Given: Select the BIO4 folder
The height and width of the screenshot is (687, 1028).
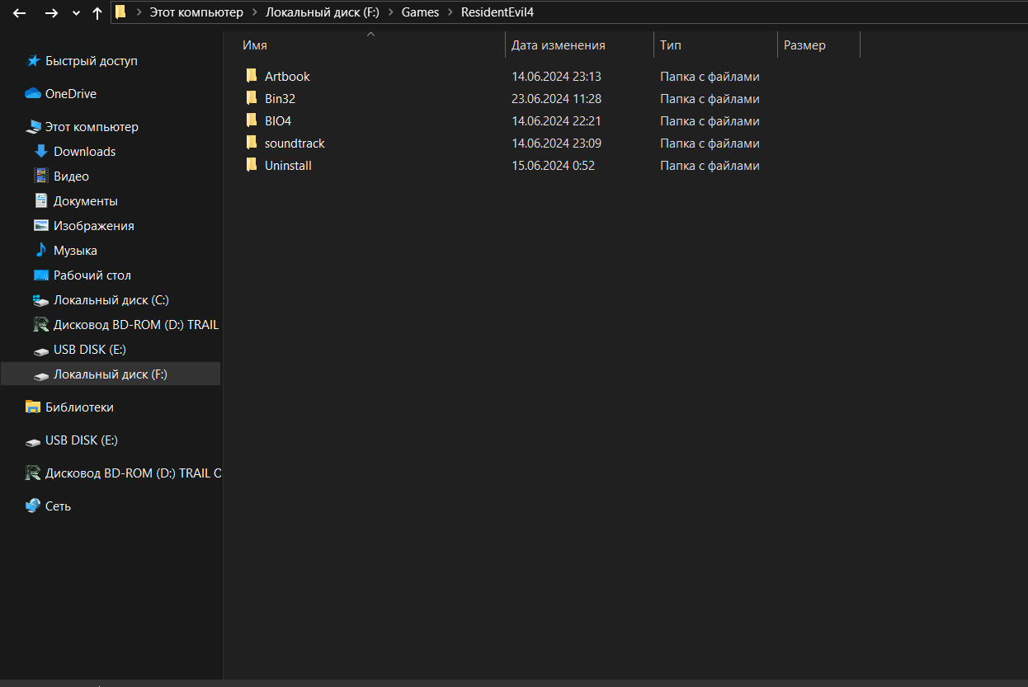Looking at the screenshot, I should (277, 120).
